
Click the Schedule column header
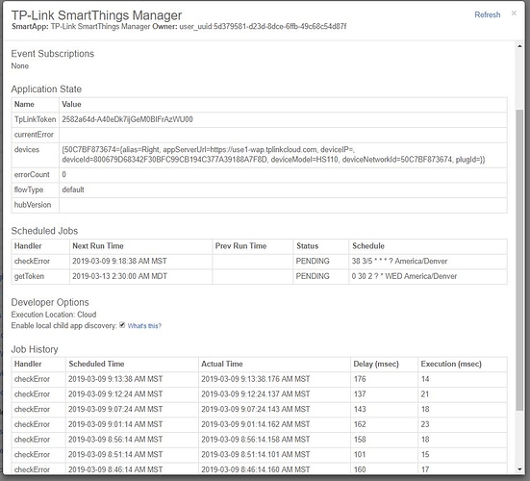[368, 246]
